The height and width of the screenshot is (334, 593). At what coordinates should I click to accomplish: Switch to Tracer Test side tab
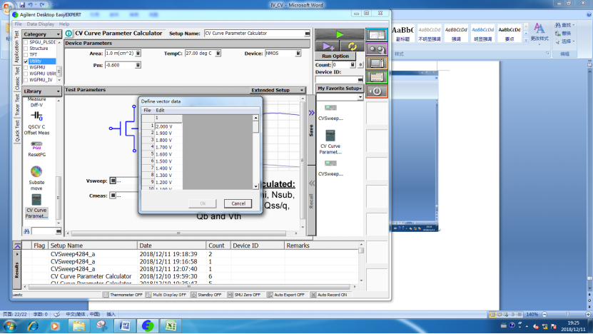17,104
